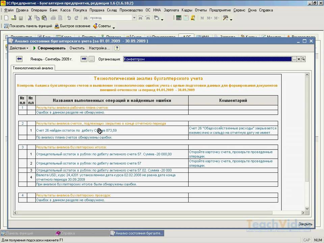Viewport: 324px width, 243px height.
Task: Click the Save diskette icon
Action: pyautogui.click(x=21, y=18)
